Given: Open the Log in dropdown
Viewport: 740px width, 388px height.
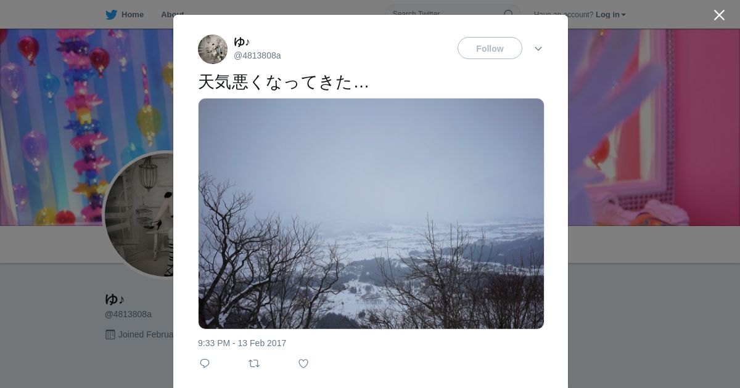Looking at the screenshot, I should tap(610, 15).
